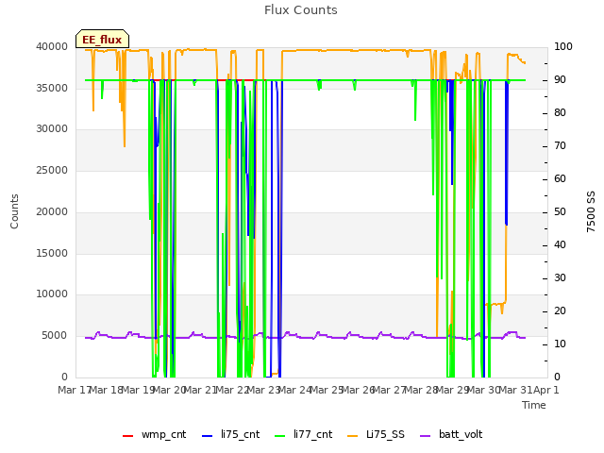Click the 10000 y-axis tick label

[x=52, y=294]
